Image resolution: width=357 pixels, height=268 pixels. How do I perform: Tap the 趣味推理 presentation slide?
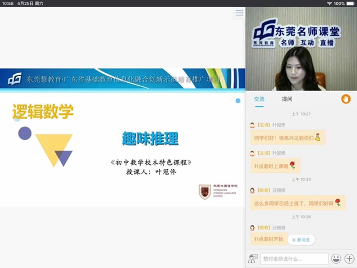click(x=123, y=138)
